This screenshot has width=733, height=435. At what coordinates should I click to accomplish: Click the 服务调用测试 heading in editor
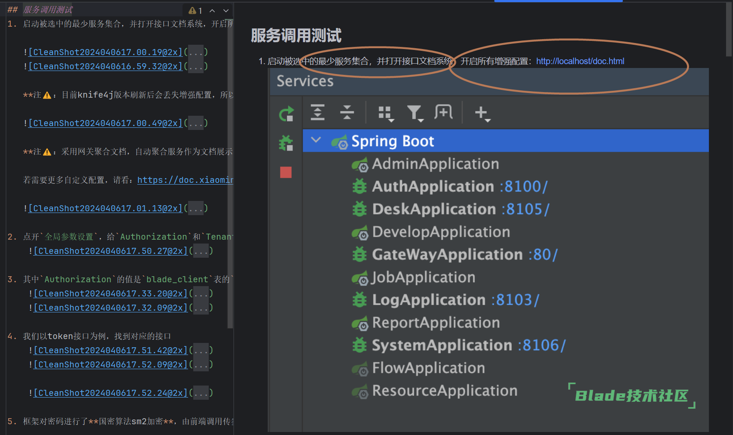coord(48,9)
